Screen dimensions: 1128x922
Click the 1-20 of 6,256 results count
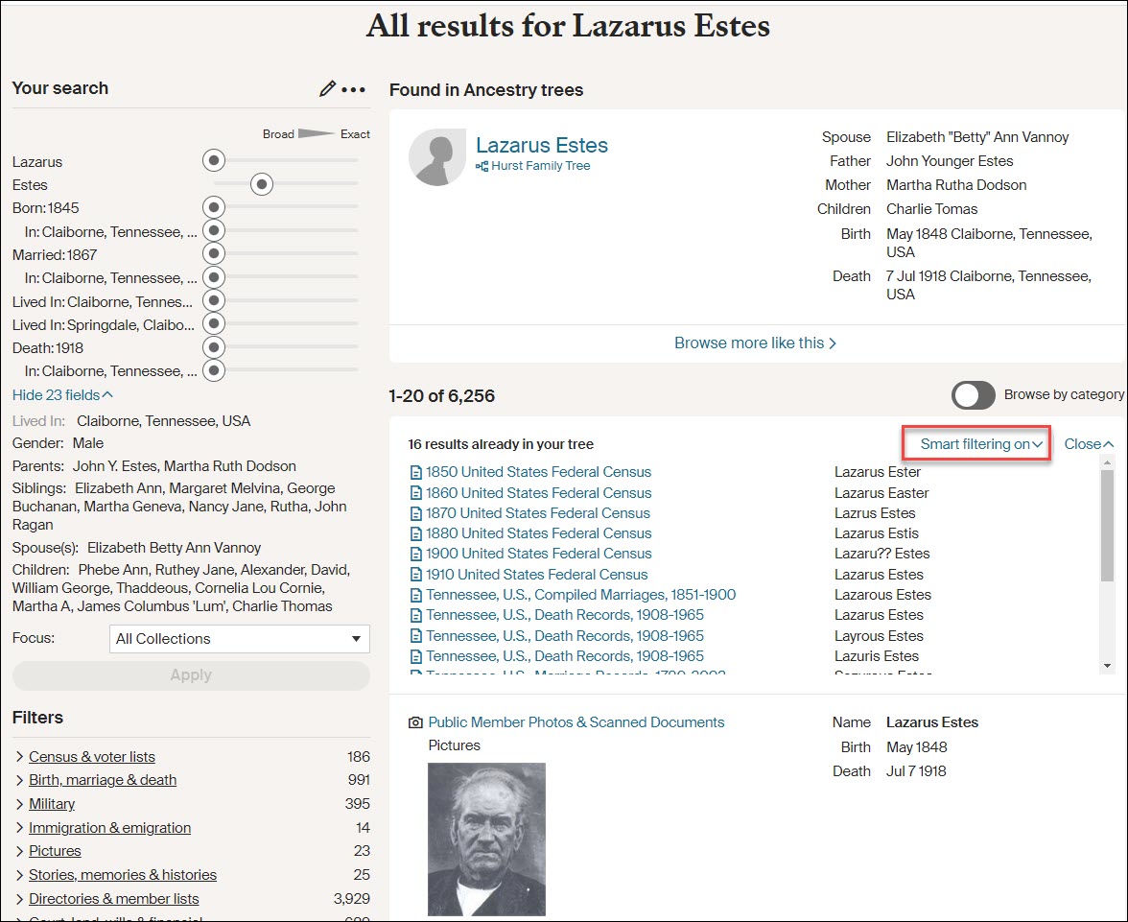(x=441, y=396)
